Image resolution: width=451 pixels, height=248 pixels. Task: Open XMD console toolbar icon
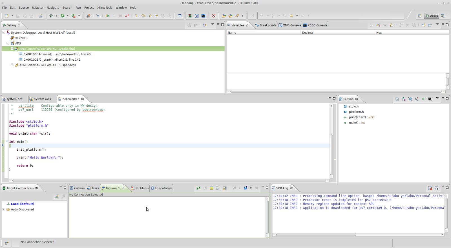[197, 16]
